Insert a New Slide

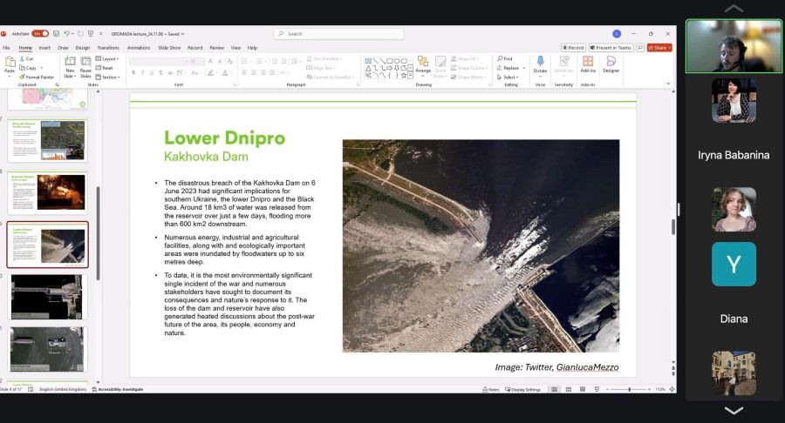click(x=70, y=67)
